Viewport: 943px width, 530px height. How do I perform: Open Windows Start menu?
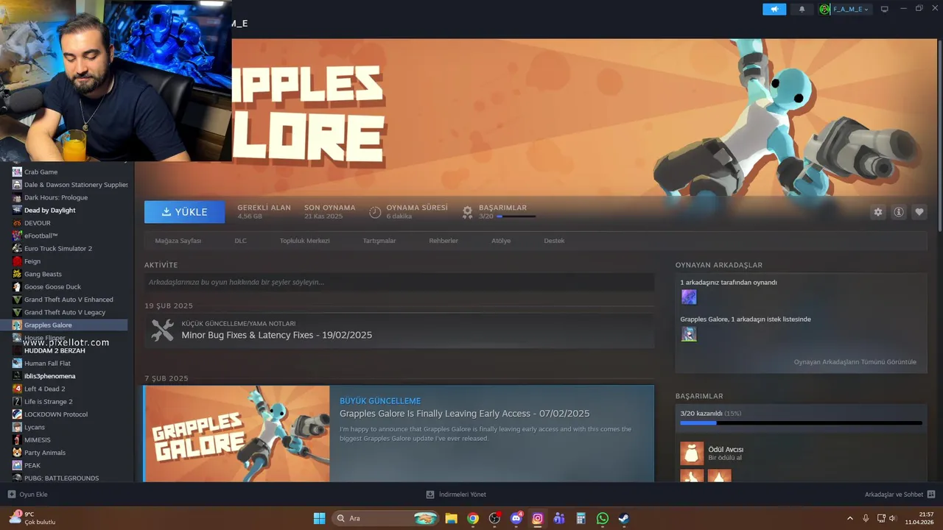point(319,518)
